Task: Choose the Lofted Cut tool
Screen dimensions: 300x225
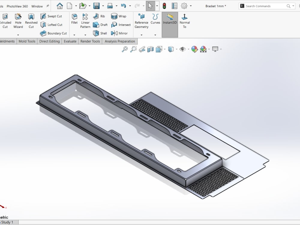Action: pyautogui.click(x=51, y=25)
